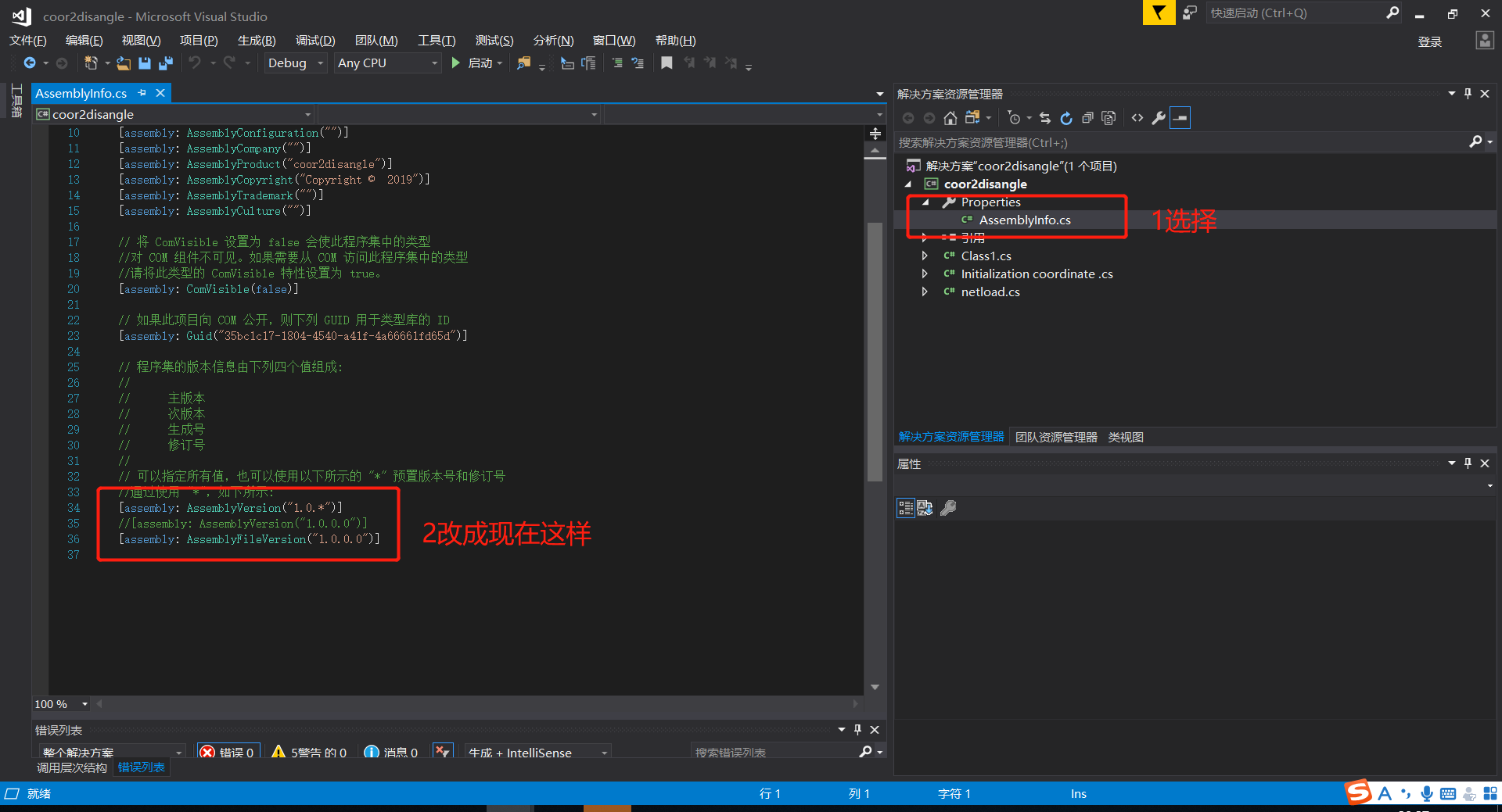Click the Properties wrench icon in Solution Explorer

click(1159, 118)
